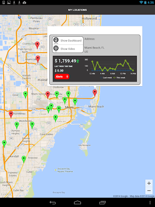Open the three-dot overflow menu
This screenshot has height=207, width=155.
[x=150, y=203]
